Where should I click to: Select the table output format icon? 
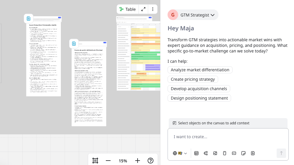tap(196, 153)
